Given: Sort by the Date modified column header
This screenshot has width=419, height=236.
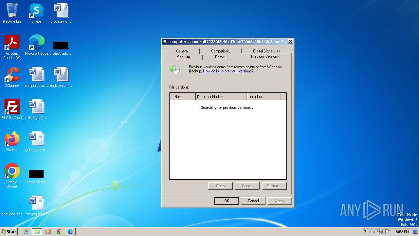Looking at the screenshot, I should [x=221, y=97].
